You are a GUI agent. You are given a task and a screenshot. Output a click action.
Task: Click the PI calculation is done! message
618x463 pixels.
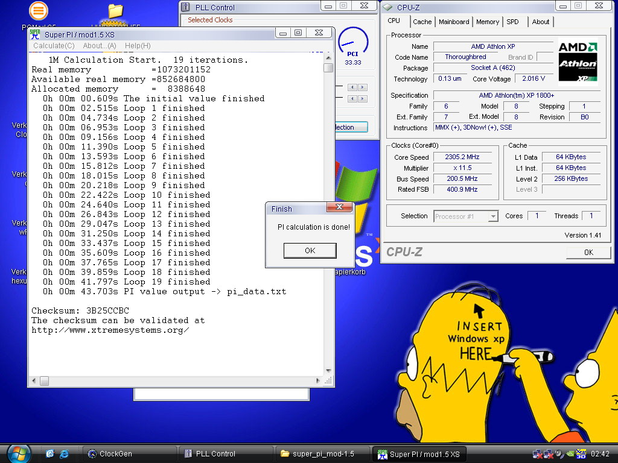pos(314,227)
